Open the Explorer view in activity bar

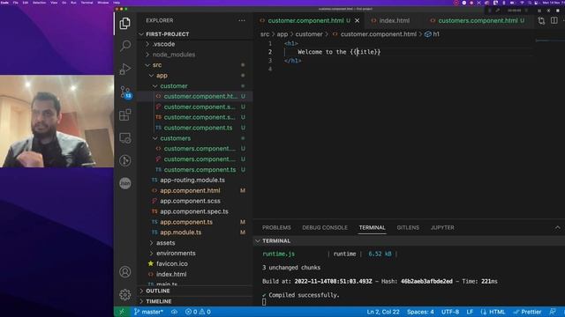pyautogui.click(x=125, y=24)
